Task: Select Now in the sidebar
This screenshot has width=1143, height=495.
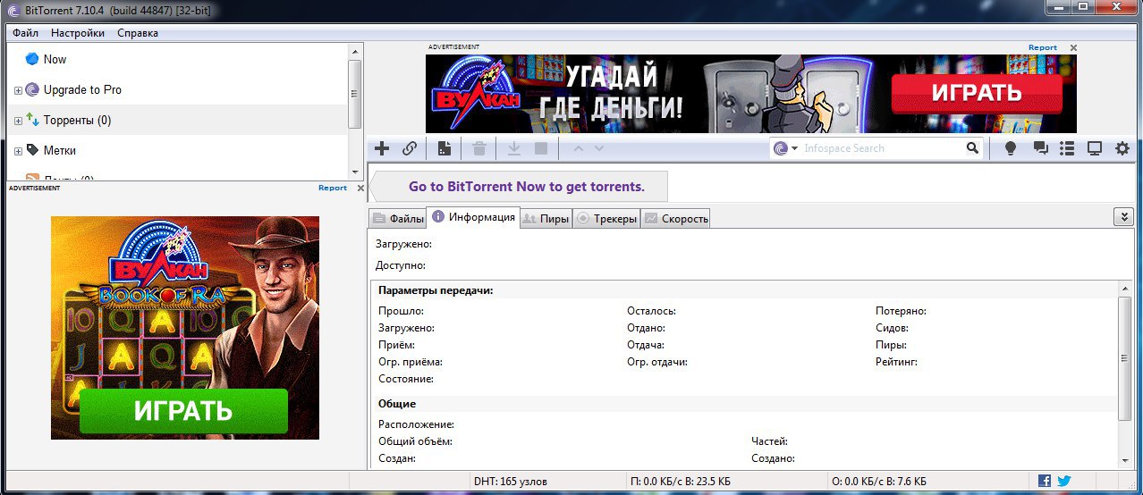Action: point(55,59)
